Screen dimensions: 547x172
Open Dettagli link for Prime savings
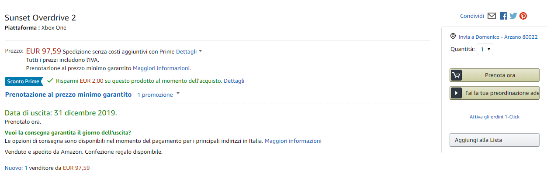click(234, 81)
